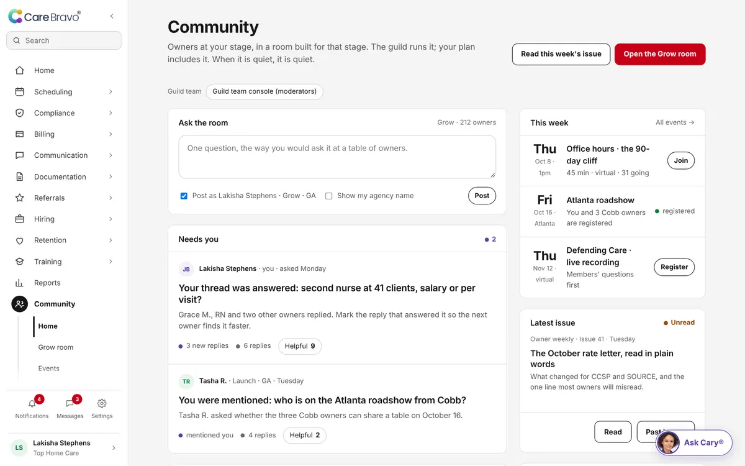Click the Community people icon

point(20,304)
